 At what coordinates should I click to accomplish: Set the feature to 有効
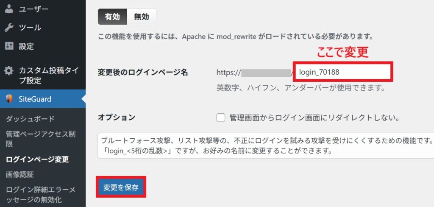[x=112, y=17]
